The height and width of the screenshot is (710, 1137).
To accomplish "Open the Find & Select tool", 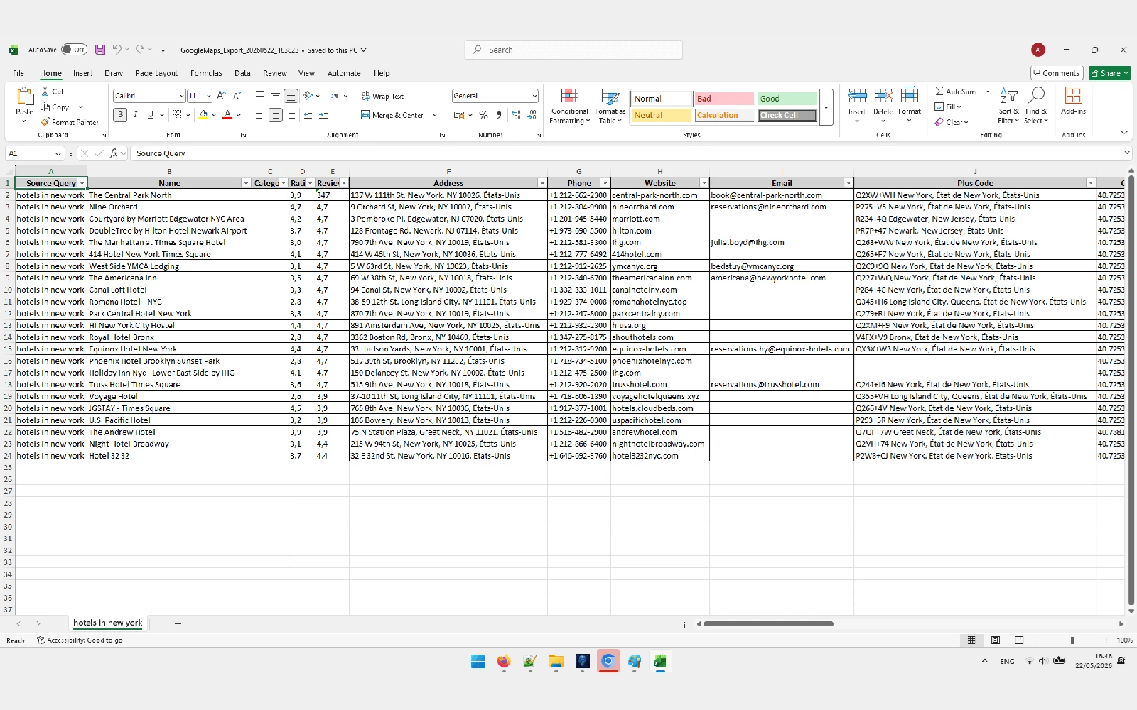I will [x=1036, y=105].
